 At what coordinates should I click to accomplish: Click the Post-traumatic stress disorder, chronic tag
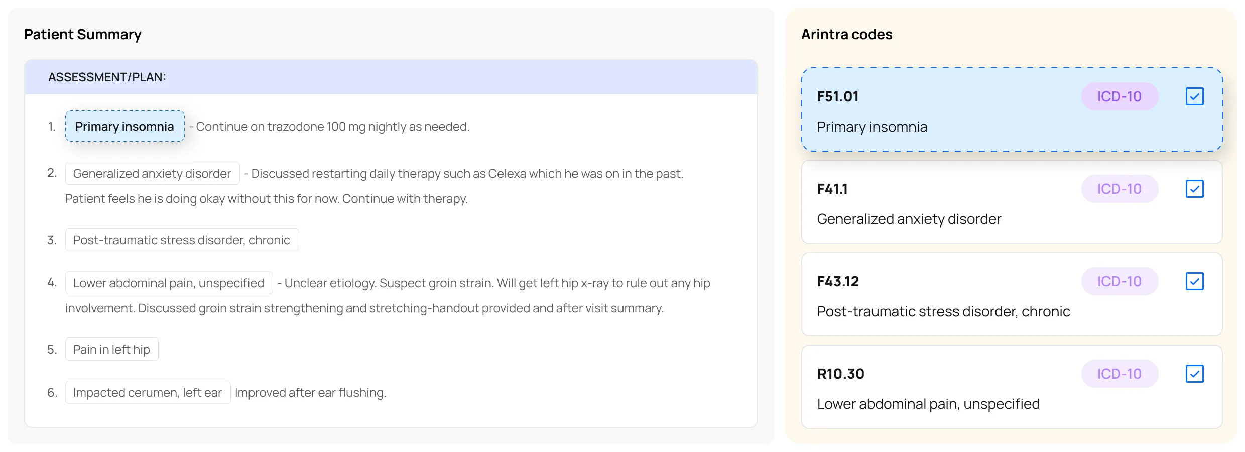pyautogui.click(x=182, y=240)
